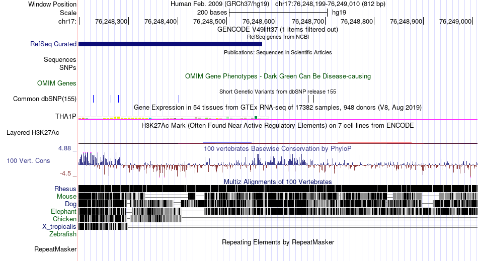Image resolution: width=478 pixels, height=261 pixels.
Task: Open the OMIM Genes track label
Action: [57, 83]
